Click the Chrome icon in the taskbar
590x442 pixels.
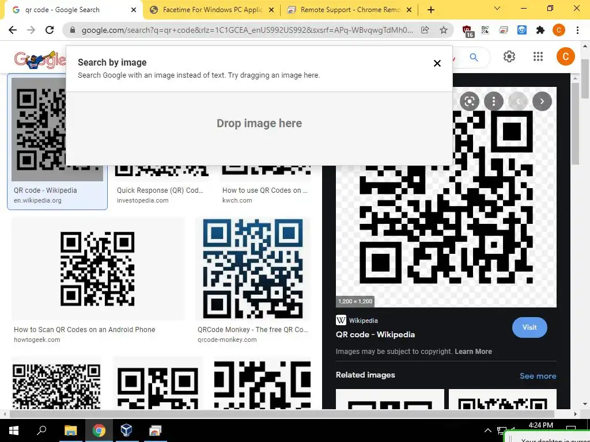[x=99, y=430]
